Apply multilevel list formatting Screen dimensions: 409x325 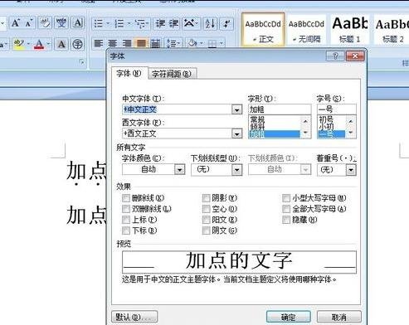coord(141,24)
